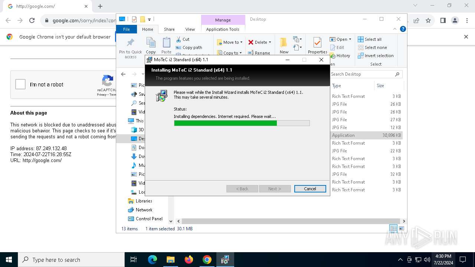Click the Paste icon in ribbon
Image resolution: width=475 pixels, height=267 pixels.
[166, 43]
